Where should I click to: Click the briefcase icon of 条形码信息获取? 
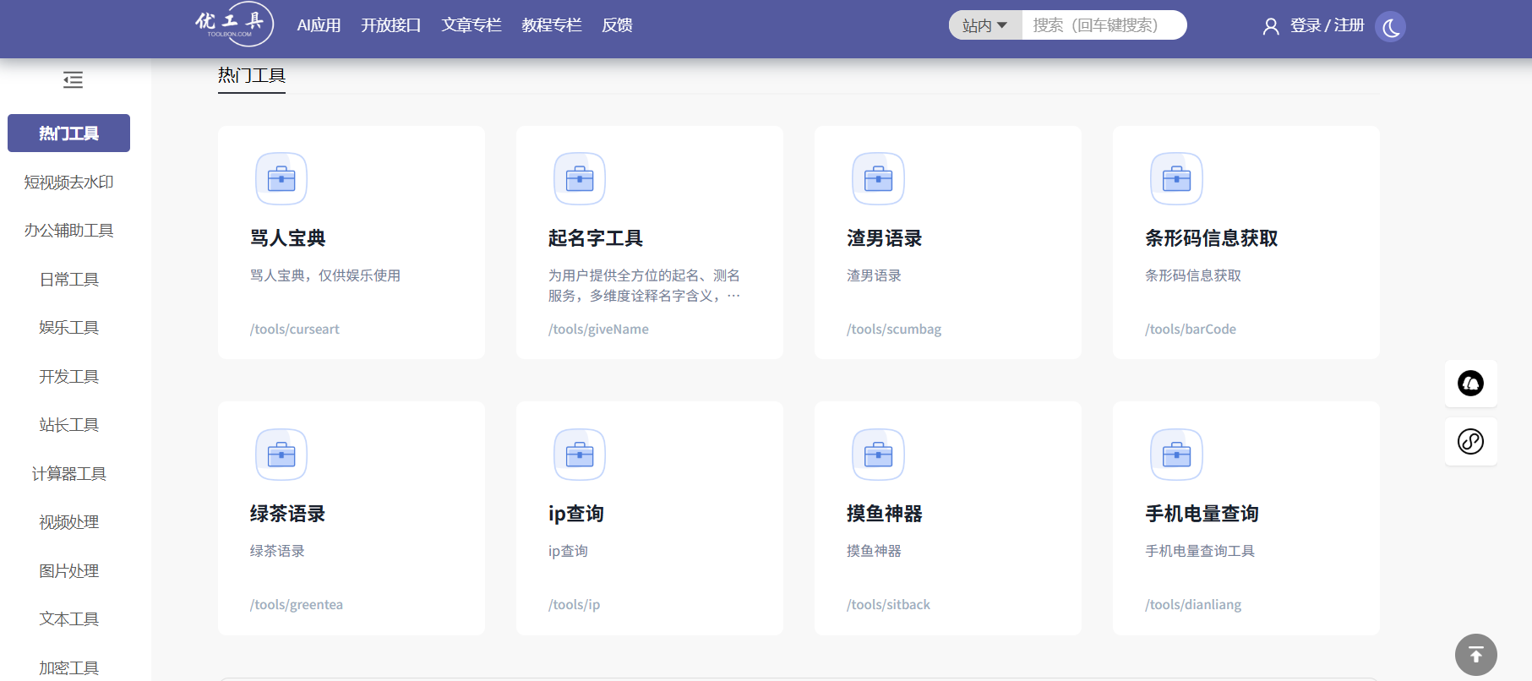coord(1176,178)
